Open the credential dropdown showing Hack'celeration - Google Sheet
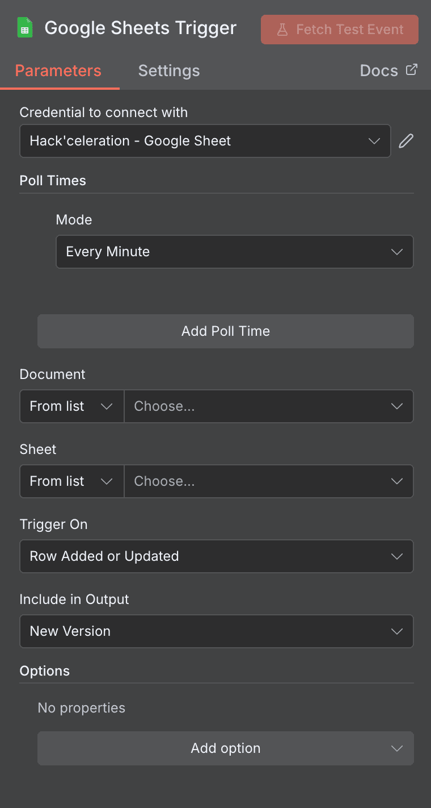431x808 pixels. [205, 140]
